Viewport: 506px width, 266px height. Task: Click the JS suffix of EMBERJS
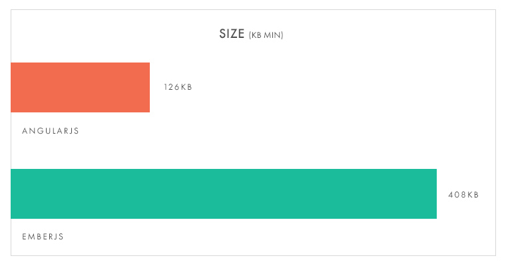pos(60,237)
